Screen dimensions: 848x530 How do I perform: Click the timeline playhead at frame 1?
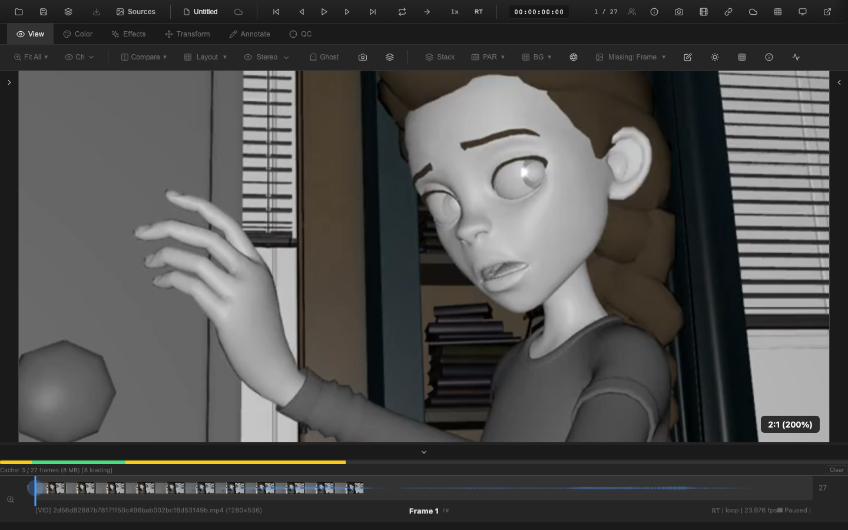35,488
